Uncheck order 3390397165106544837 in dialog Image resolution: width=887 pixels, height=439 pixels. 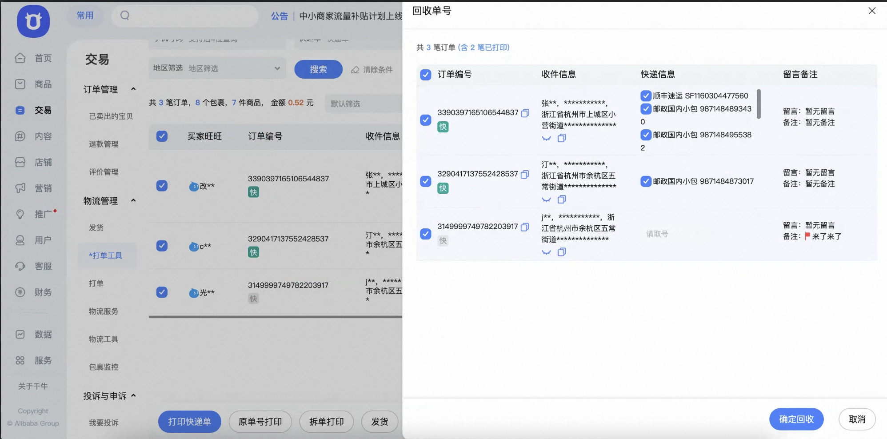426,120
